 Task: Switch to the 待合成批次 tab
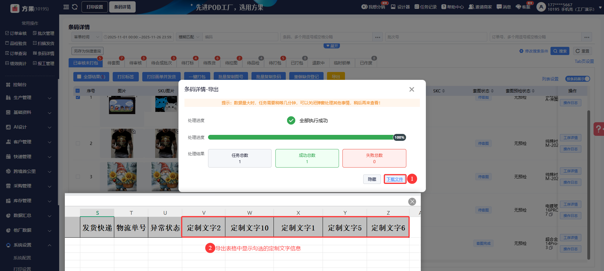[x=161, y=63]
